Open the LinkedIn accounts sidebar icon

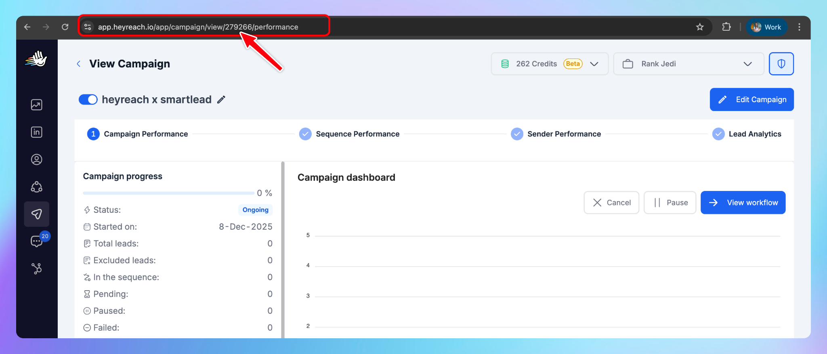(x=36, y=132)
